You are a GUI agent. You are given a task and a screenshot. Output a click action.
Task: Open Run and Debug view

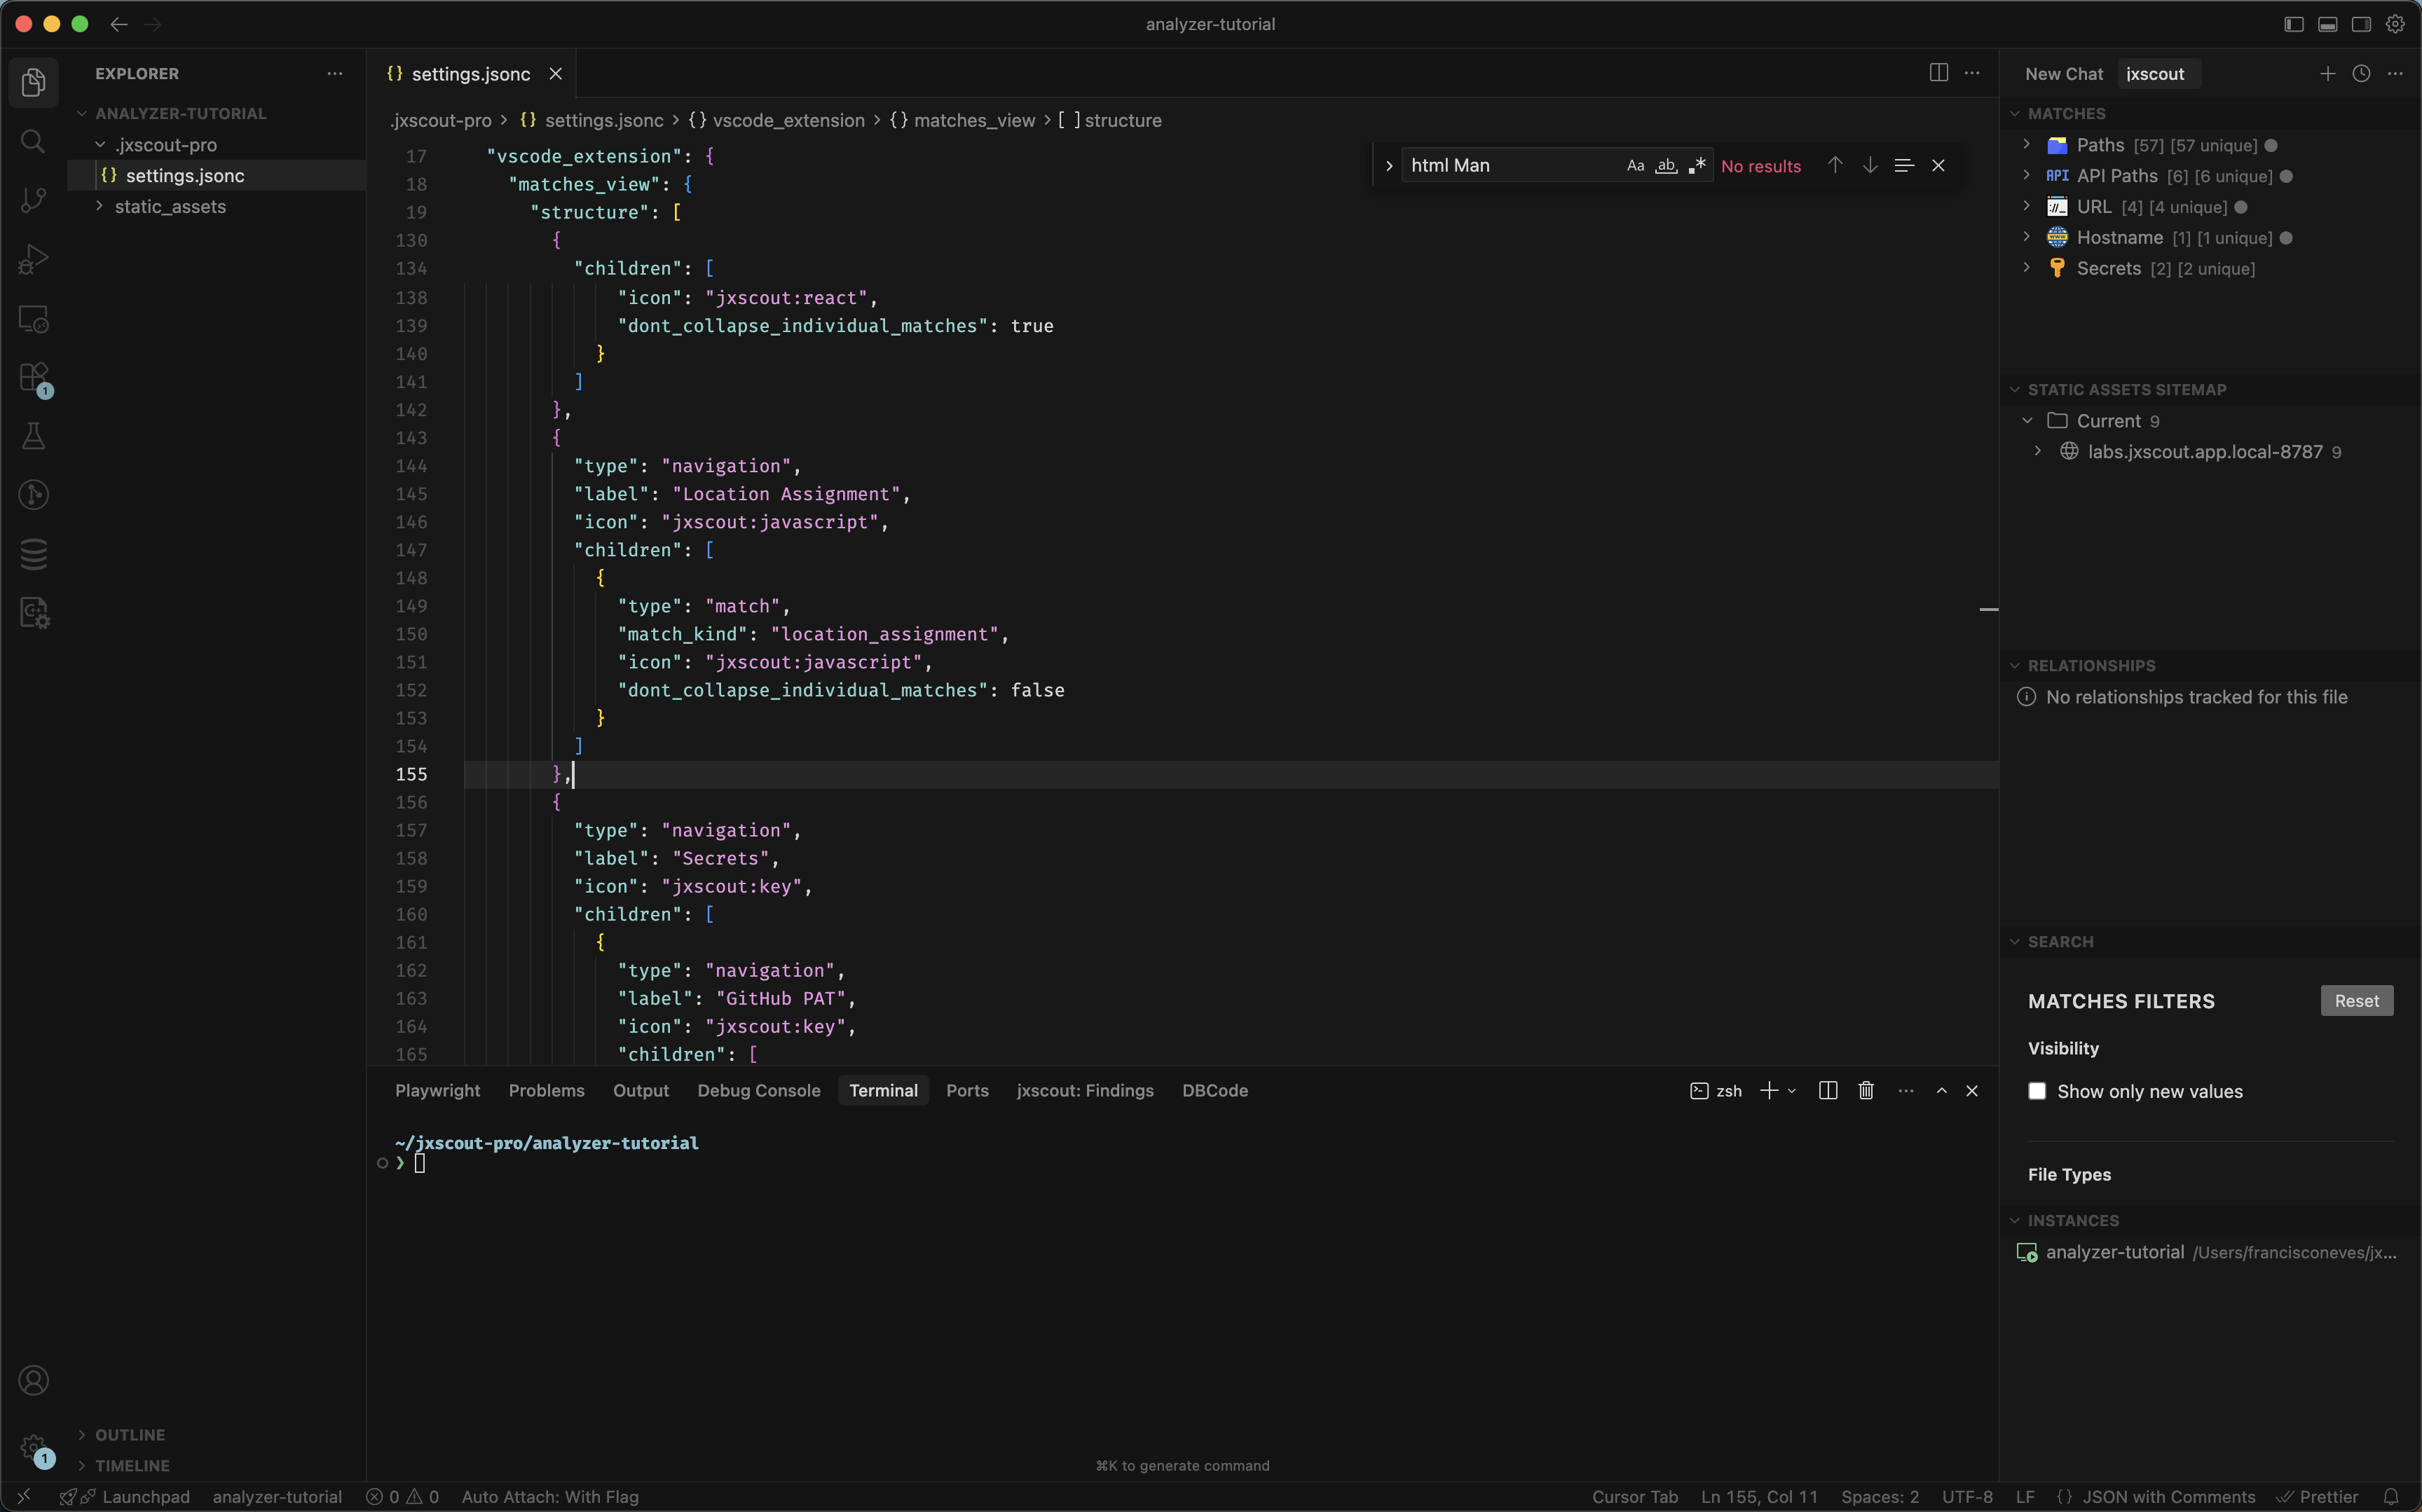[x=33, y=259]
